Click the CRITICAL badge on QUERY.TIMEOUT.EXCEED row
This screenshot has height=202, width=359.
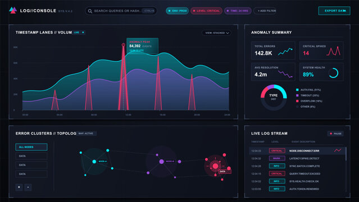tap(277, 173)
